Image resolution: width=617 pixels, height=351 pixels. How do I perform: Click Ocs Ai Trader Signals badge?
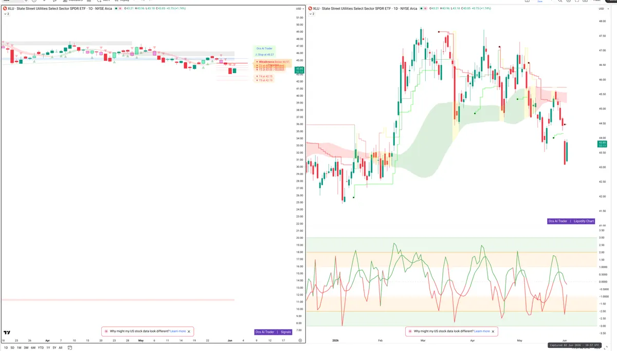[274, 332]
